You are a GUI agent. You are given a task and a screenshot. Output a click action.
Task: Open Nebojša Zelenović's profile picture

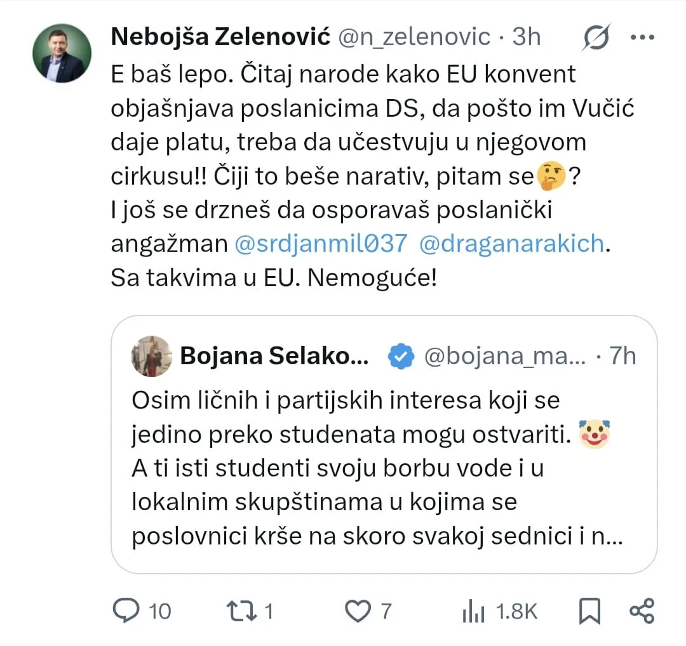pos(62,53)
